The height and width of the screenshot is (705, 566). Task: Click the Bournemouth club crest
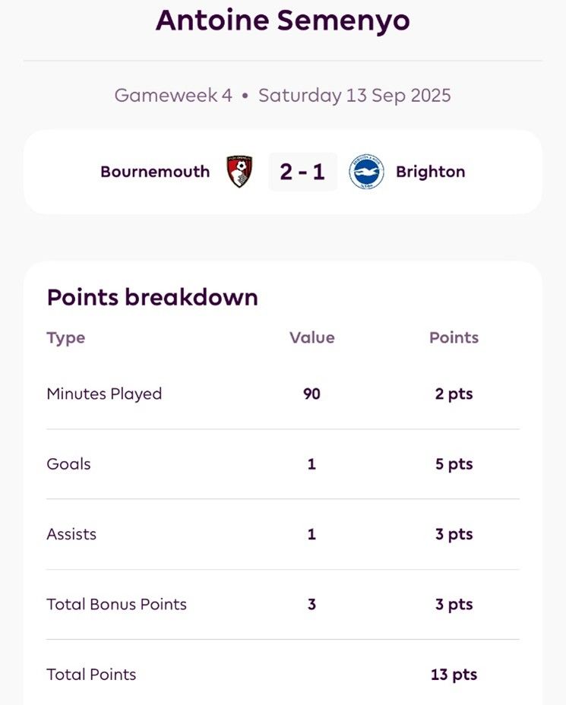[x=239, y=171]
